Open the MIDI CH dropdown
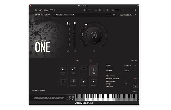Screen dimensions: 171x110 point(90,10)
